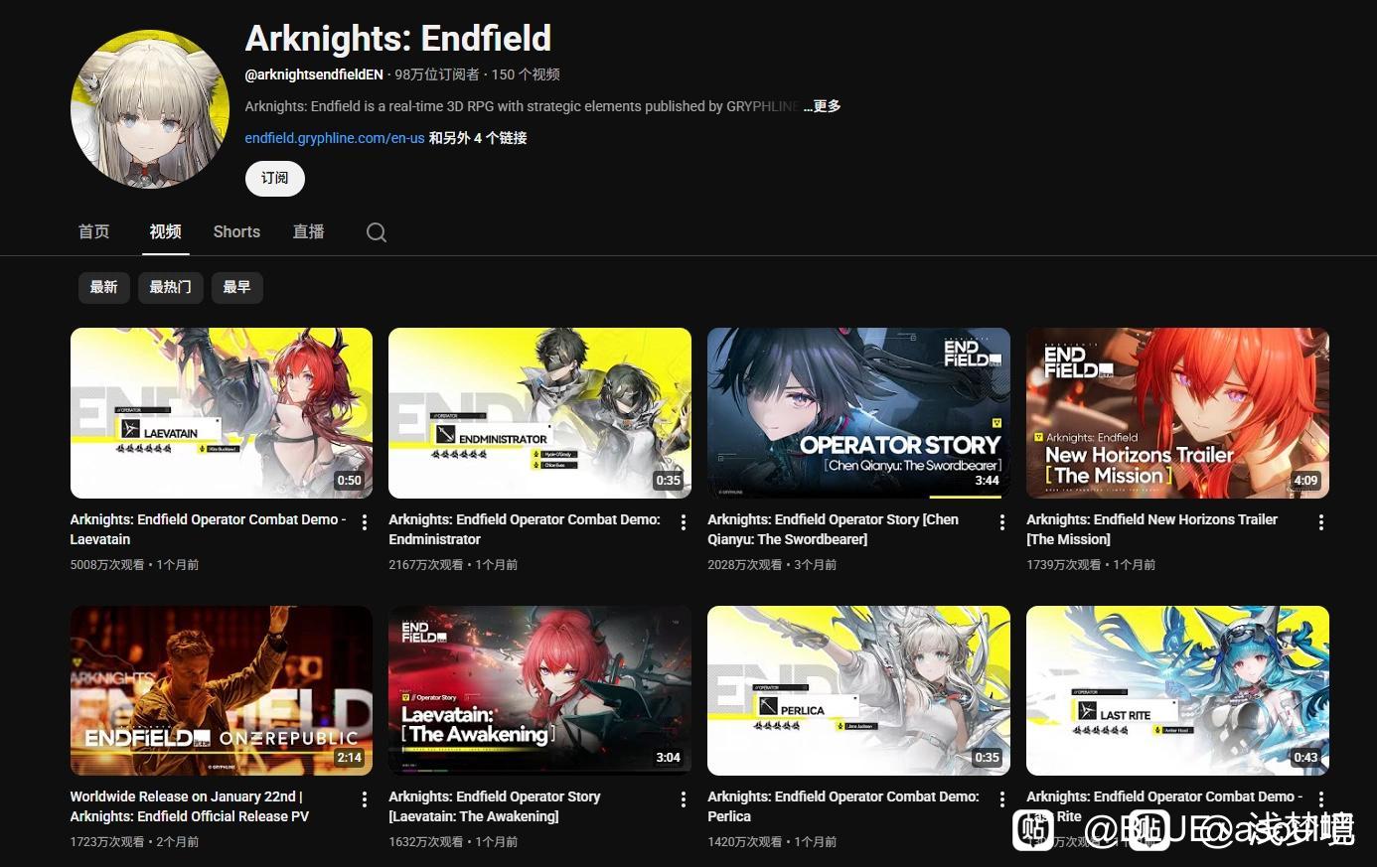Open the channel search magnifier icon

pyautogui.click(x=376, y=232)
